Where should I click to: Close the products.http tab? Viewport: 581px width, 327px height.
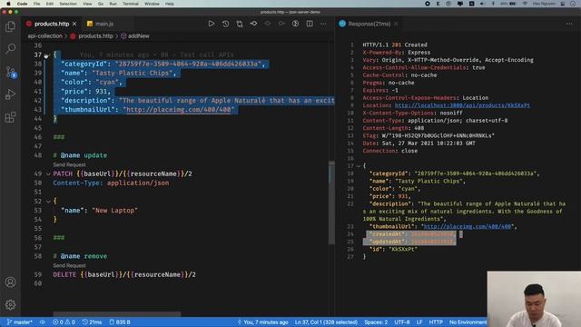click(x=74, y=24)
